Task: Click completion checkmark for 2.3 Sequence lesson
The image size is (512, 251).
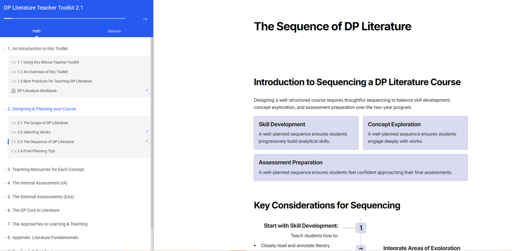Action: [x=147, y=141]
